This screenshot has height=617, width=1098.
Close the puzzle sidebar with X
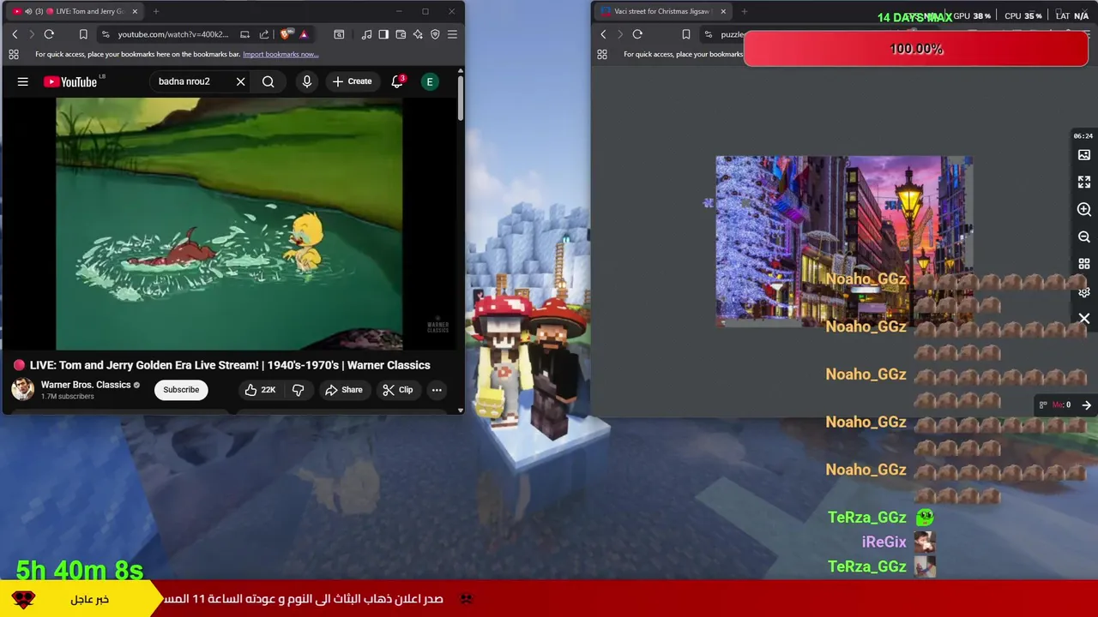coord(1084,319)
